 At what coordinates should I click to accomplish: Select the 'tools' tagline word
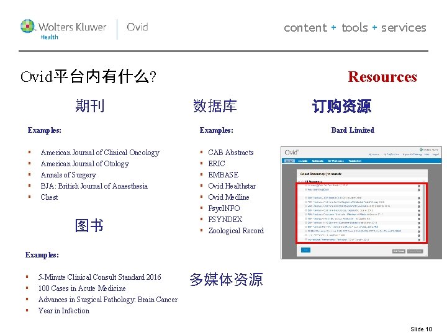(354, 28)
